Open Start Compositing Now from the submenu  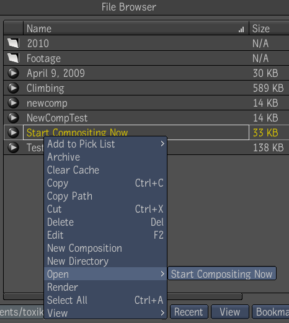[x=222, y=274]
